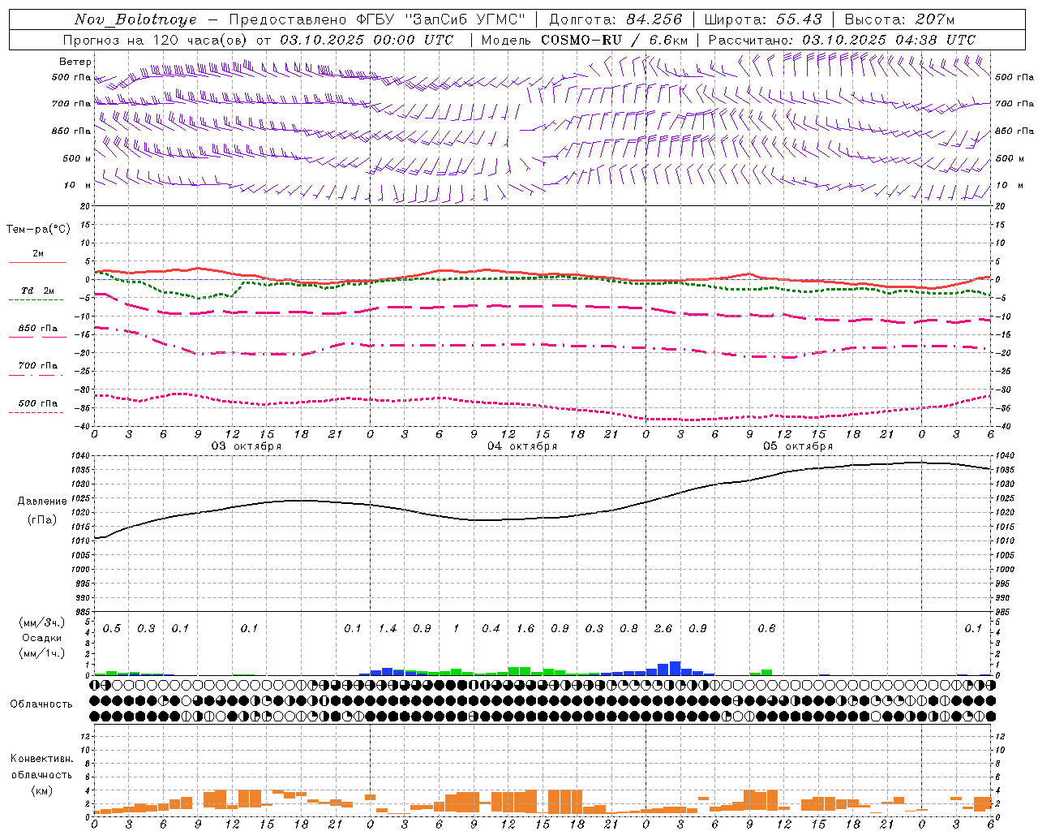Click the "Td 2м" dew point legend entry
1038x831 pixels.
[37, 291]
